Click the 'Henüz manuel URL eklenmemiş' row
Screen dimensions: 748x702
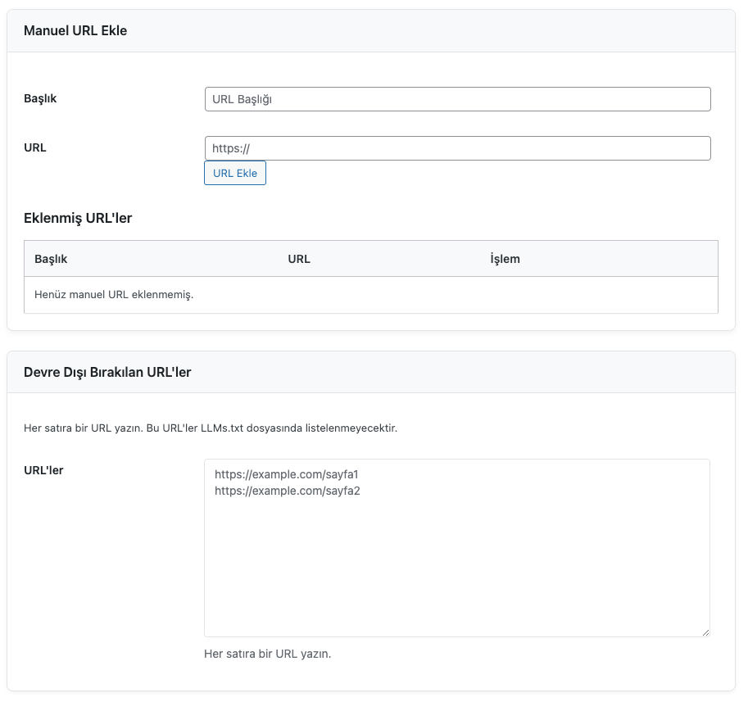tap(114, 295)
